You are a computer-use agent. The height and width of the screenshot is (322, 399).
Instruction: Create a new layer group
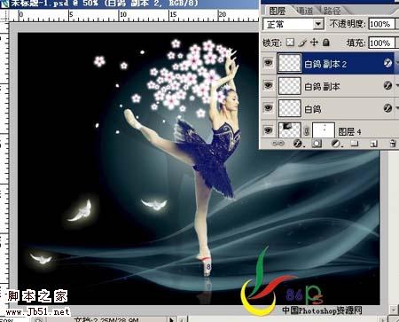355,144
